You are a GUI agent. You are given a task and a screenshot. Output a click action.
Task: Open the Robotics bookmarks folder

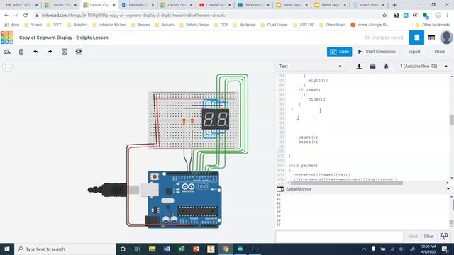77,25
